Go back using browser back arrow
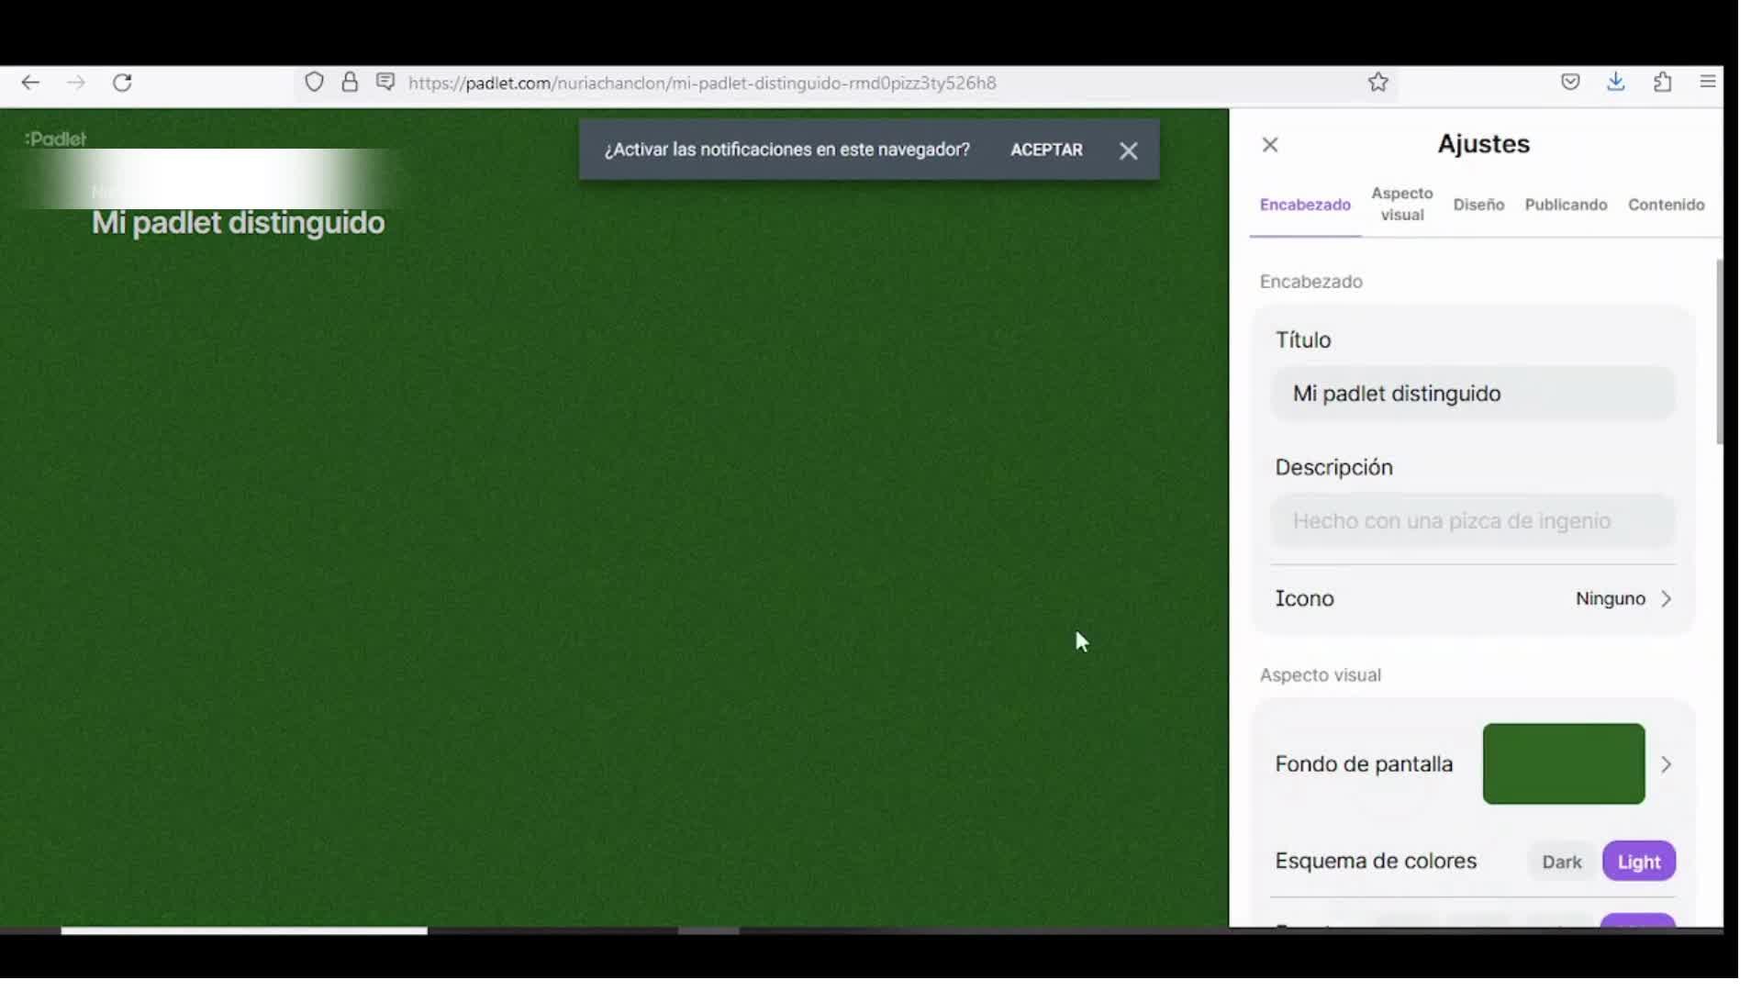The width and height of the screenshot is (1762, 991). [x=30, y=84]
